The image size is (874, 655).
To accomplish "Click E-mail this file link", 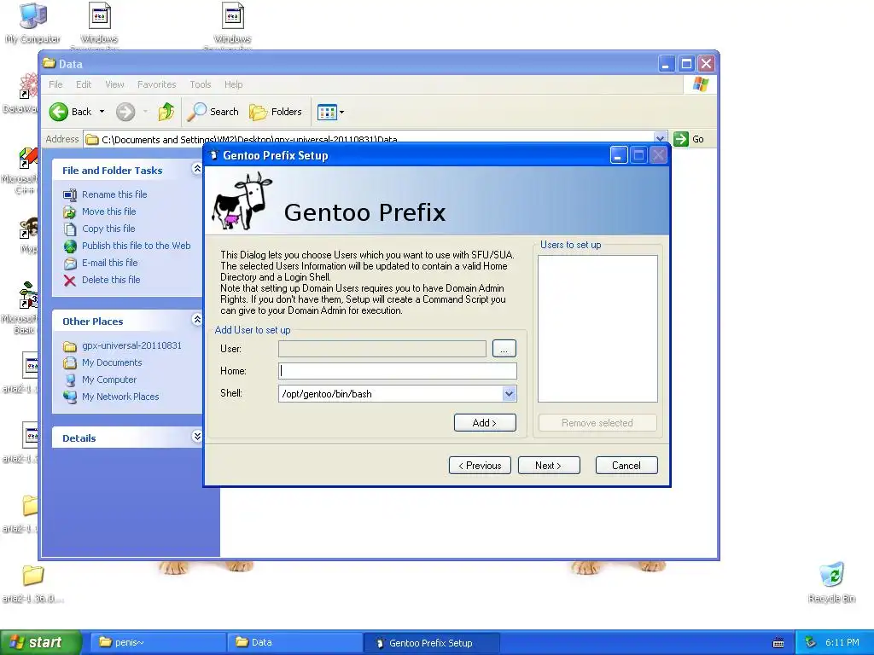I will click(110, 263).
